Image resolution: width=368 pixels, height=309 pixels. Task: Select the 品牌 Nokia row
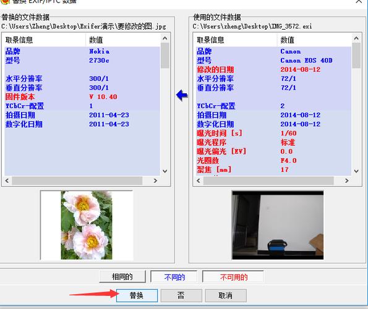pos(82,51)
